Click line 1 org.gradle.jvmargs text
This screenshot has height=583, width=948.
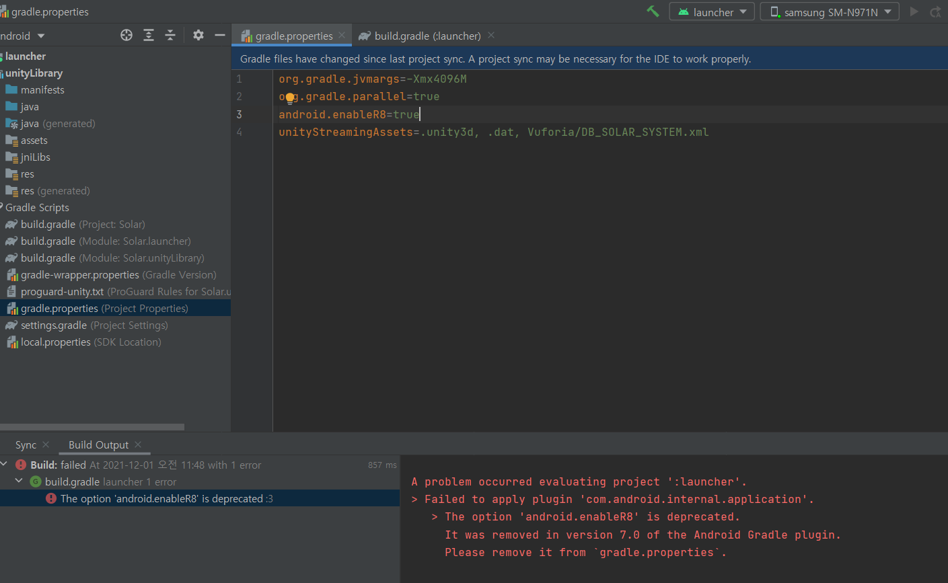coord(373,79)
